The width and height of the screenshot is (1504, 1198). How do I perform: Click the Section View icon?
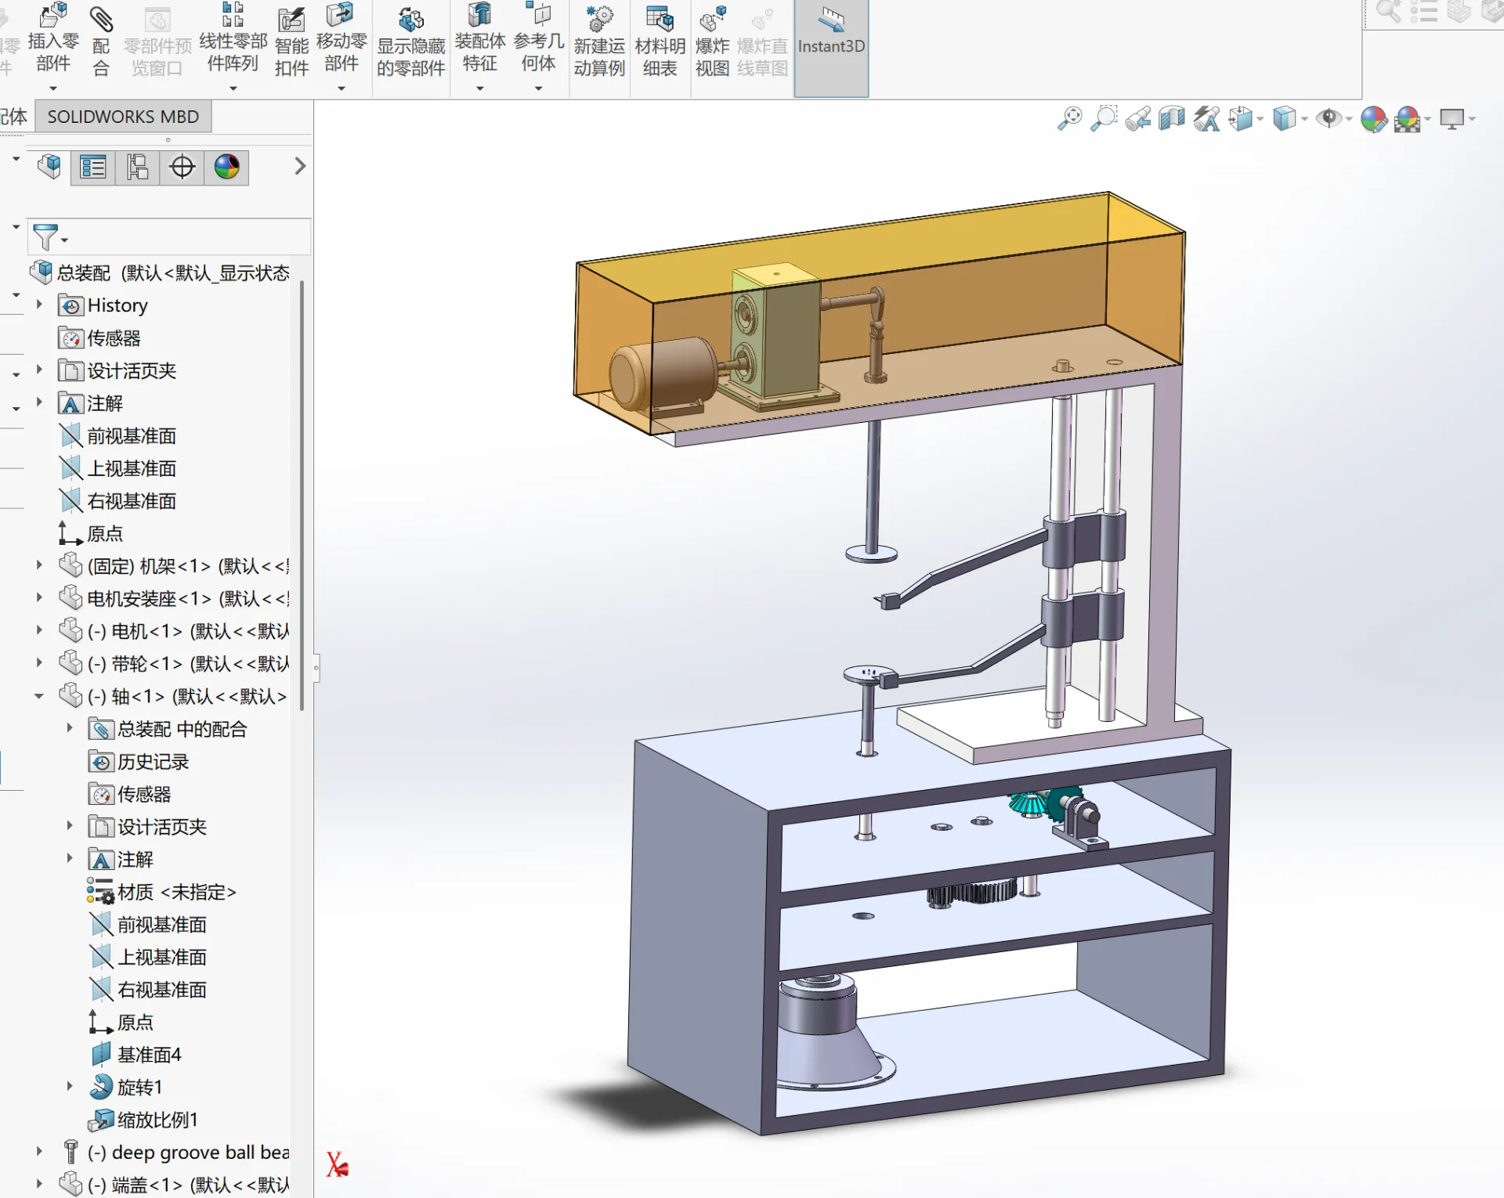[1172, 119]
